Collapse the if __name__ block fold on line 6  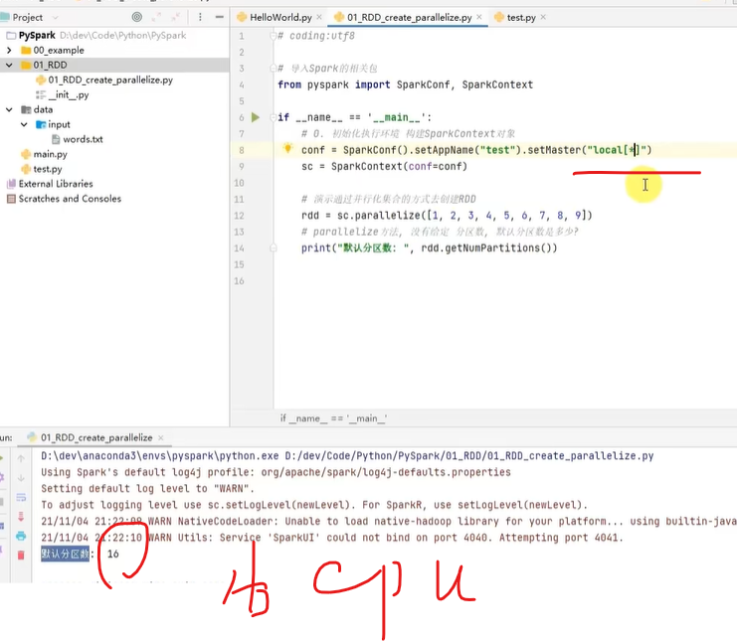274,117
